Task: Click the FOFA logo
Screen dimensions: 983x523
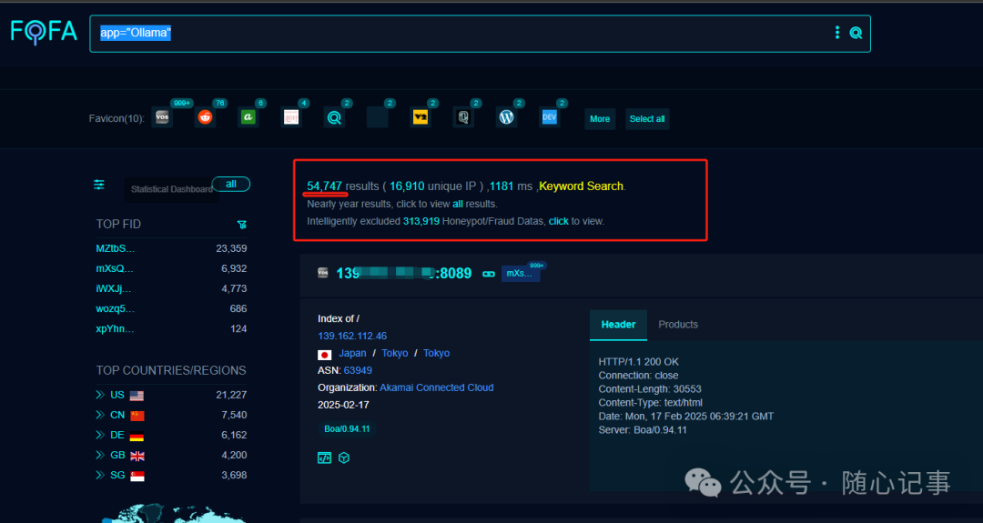Action: point(44,31)
